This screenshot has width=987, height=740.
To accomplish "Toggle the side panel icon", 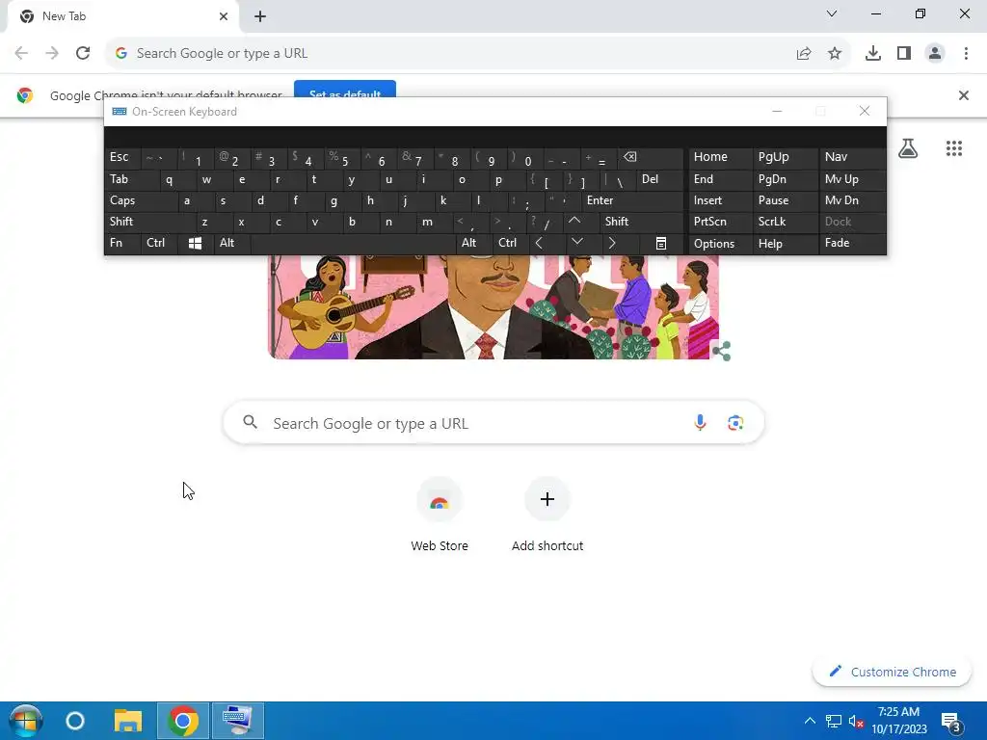I will (x=904, y=54).
